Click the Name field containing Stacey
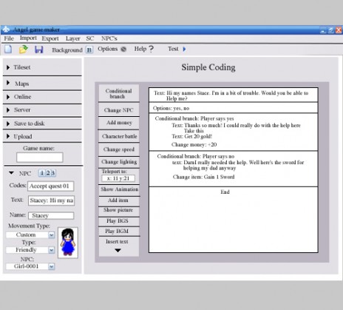The image size is (343, 310). tap(51, 215)
